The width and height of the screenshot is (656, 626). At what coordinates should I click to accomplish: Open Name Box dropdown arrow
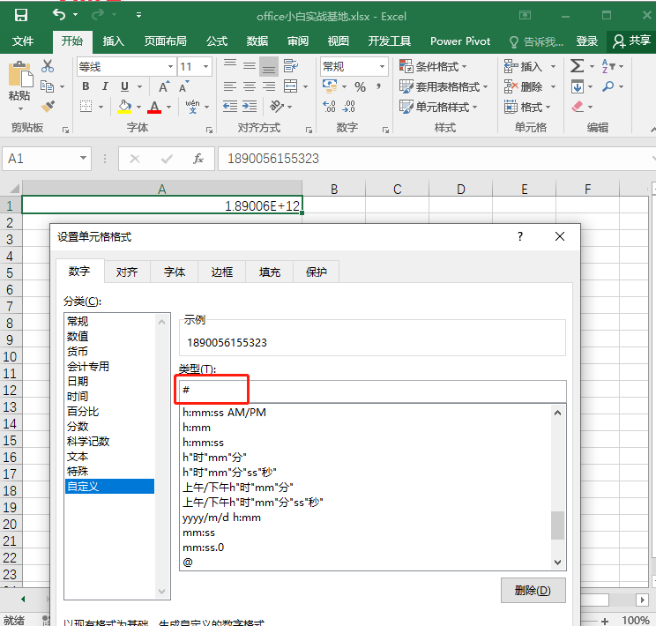(x=83, y=158)
